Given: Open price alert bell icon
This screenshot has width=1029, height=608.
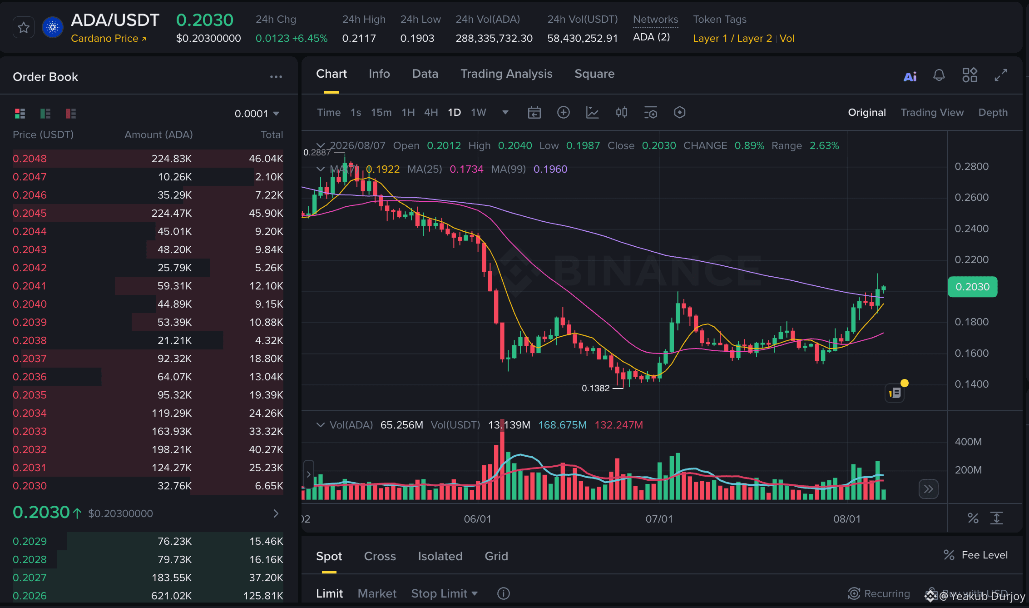Looking at the screenshot, I should [939, 75].
